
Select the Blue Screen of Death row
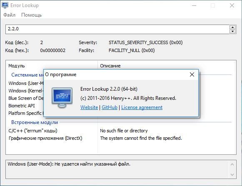[26, 98]
